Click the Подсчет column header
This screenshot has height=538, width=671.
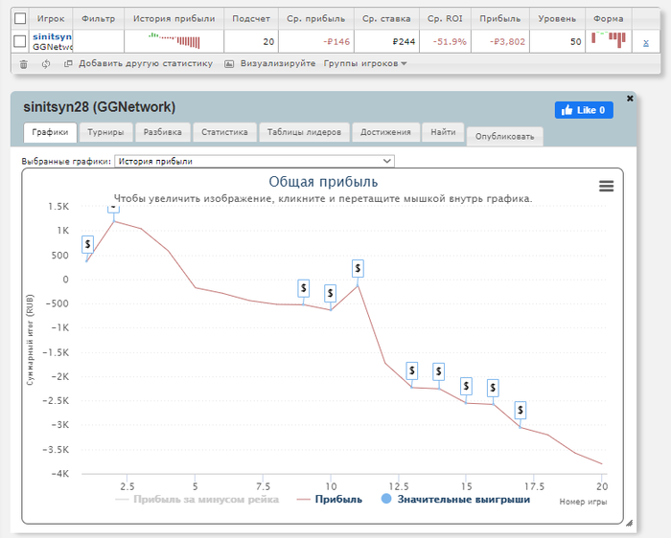tap(251, 19)
